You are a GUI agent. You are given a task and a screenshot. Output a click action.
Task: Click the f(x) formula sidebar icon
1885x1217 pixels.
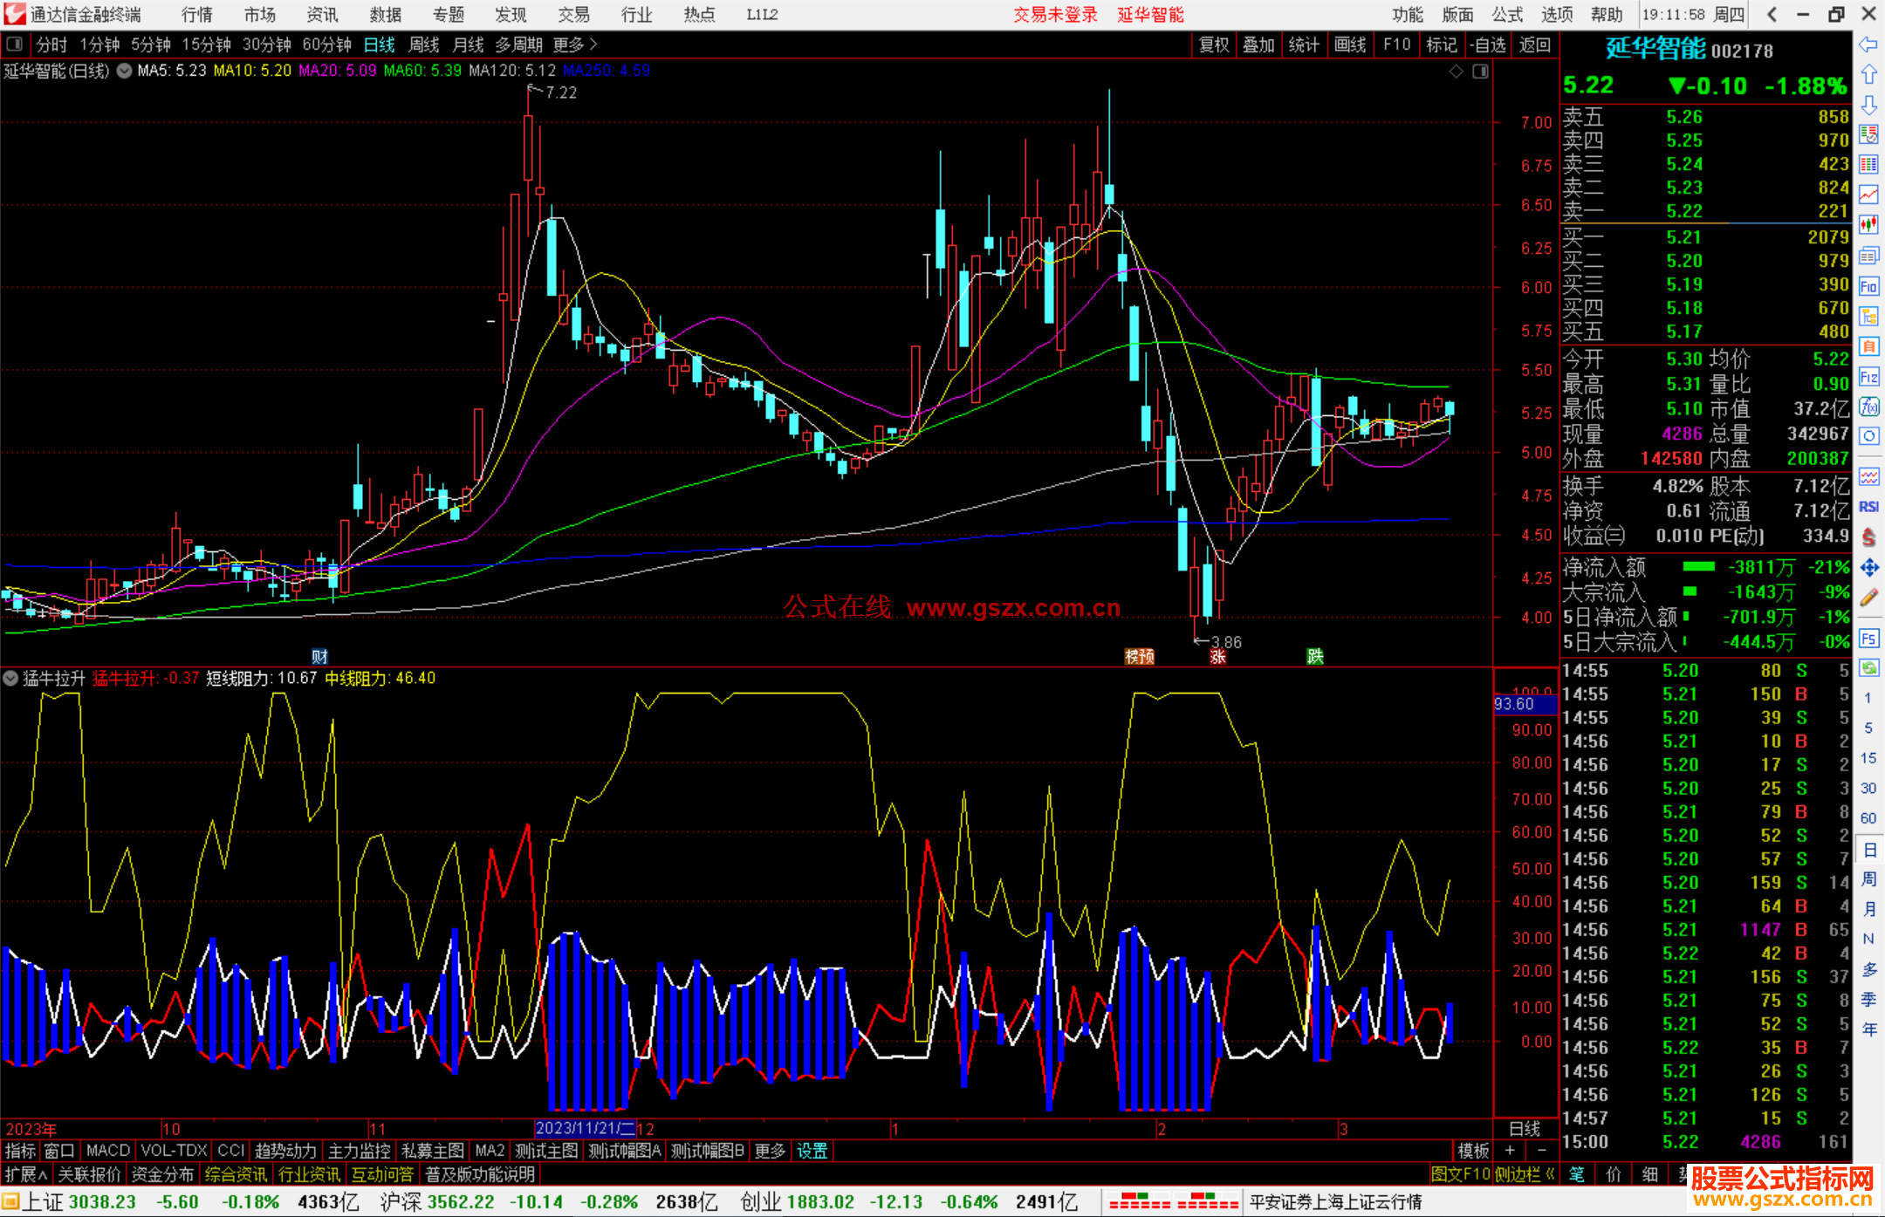tap(1868, 407)
